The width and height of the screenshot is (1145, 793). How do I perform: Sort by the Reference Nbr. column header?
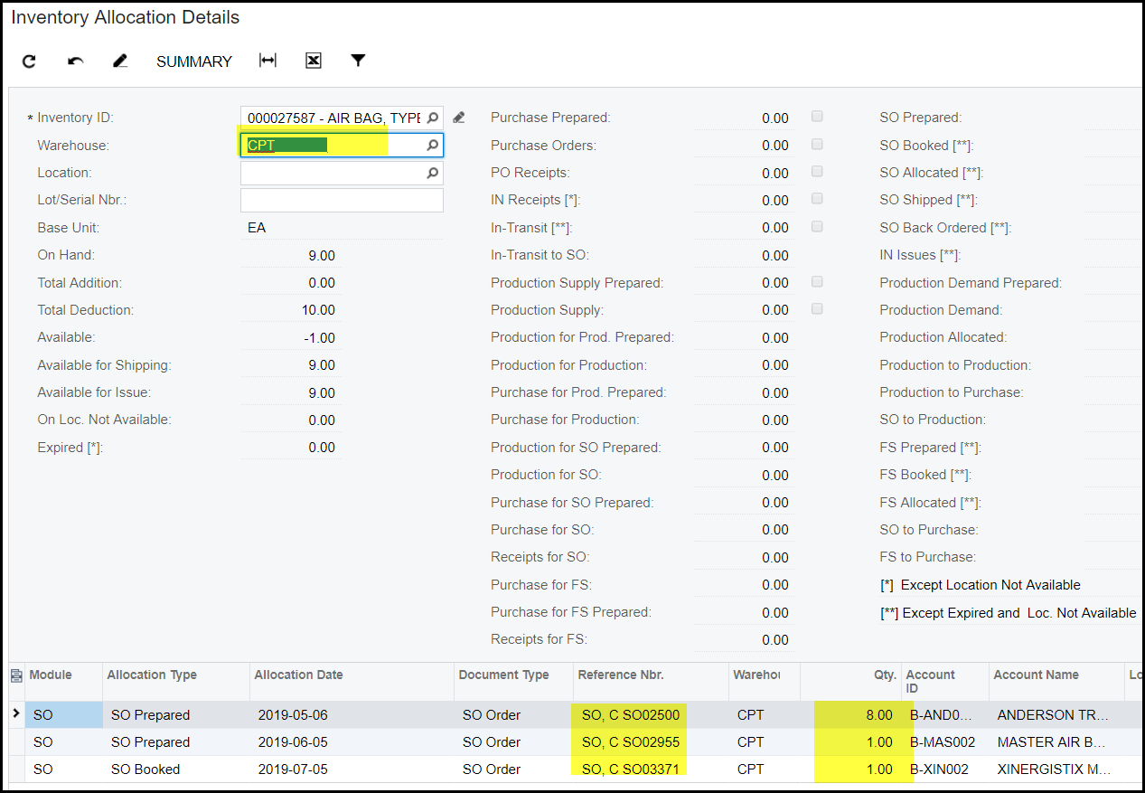tap(621, 675)
